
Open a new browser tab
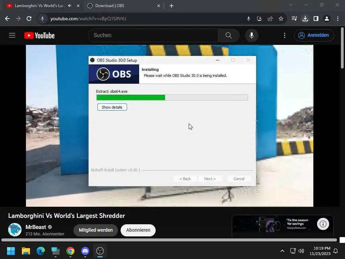(x=171, y=6)
